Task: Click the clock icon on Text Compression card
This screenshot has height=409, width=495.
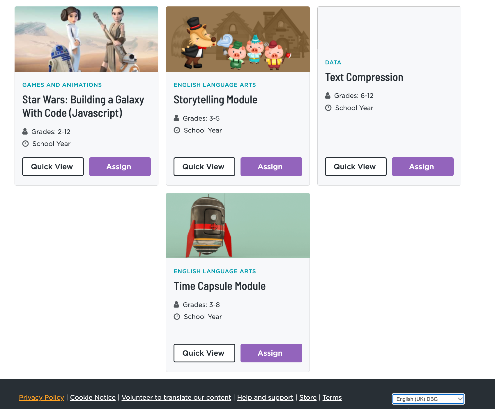Action: [x=328, y=108]
